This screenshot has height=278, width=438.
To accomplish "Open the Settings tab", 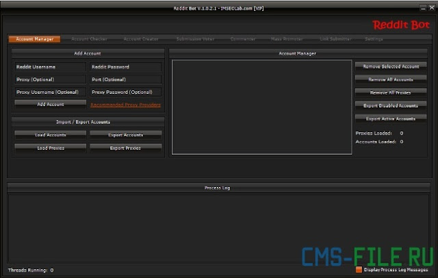I will 374,39.
